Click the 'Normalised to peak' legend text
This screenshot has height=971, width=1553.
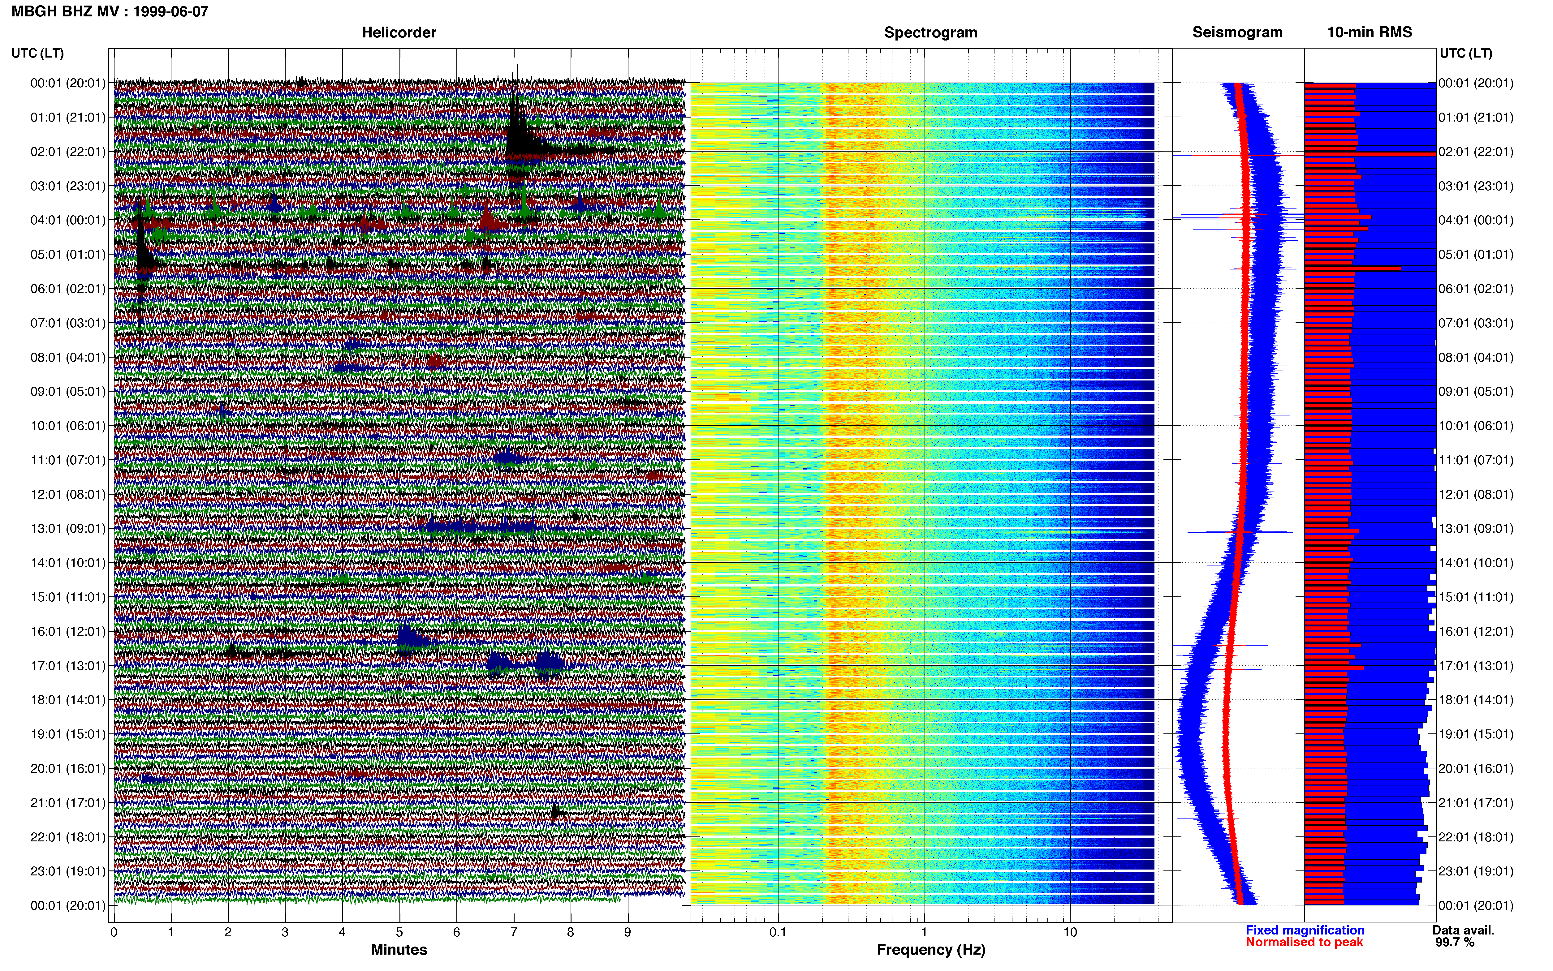pos(1304,942)
